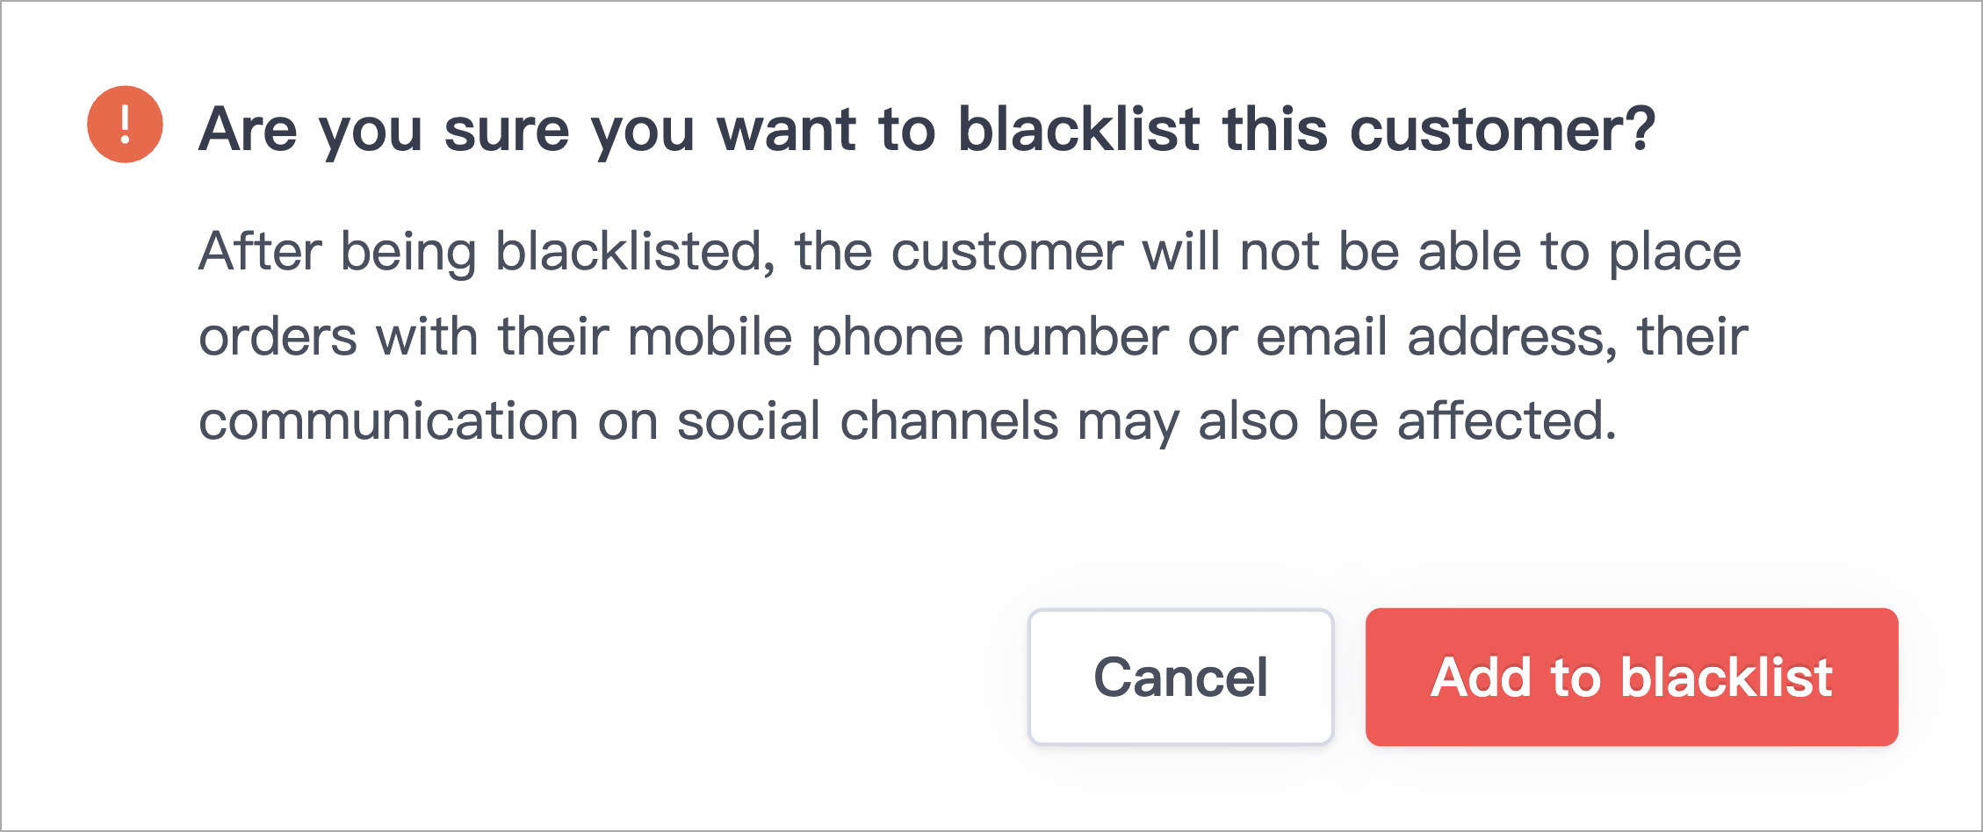Click the word 'communication' in the last line
The image size is (1983, 832).
[388, 420]
